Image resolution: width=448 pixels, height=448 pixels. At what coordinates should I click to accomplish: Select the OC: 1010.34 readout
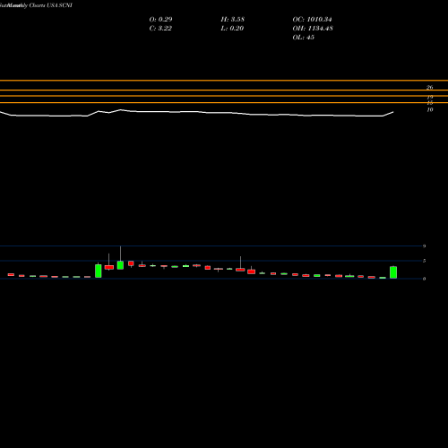pos(312,19)
